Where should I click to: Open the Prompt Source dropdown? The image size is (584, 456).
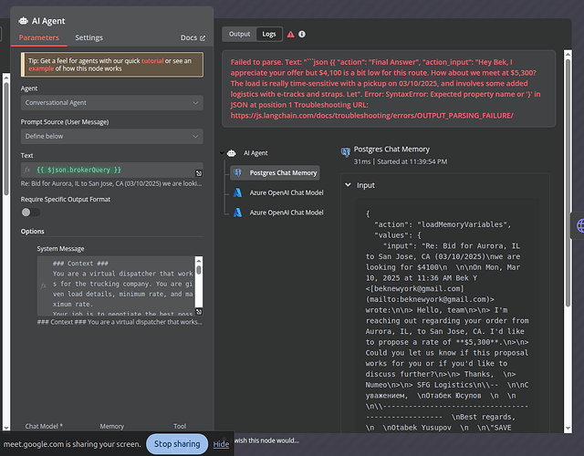(x=111, y=137)
